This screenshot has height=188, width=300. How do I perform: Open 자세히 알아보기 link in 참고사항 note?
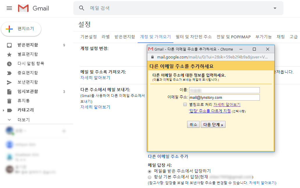pyautogui.click(x=262, y=183)
